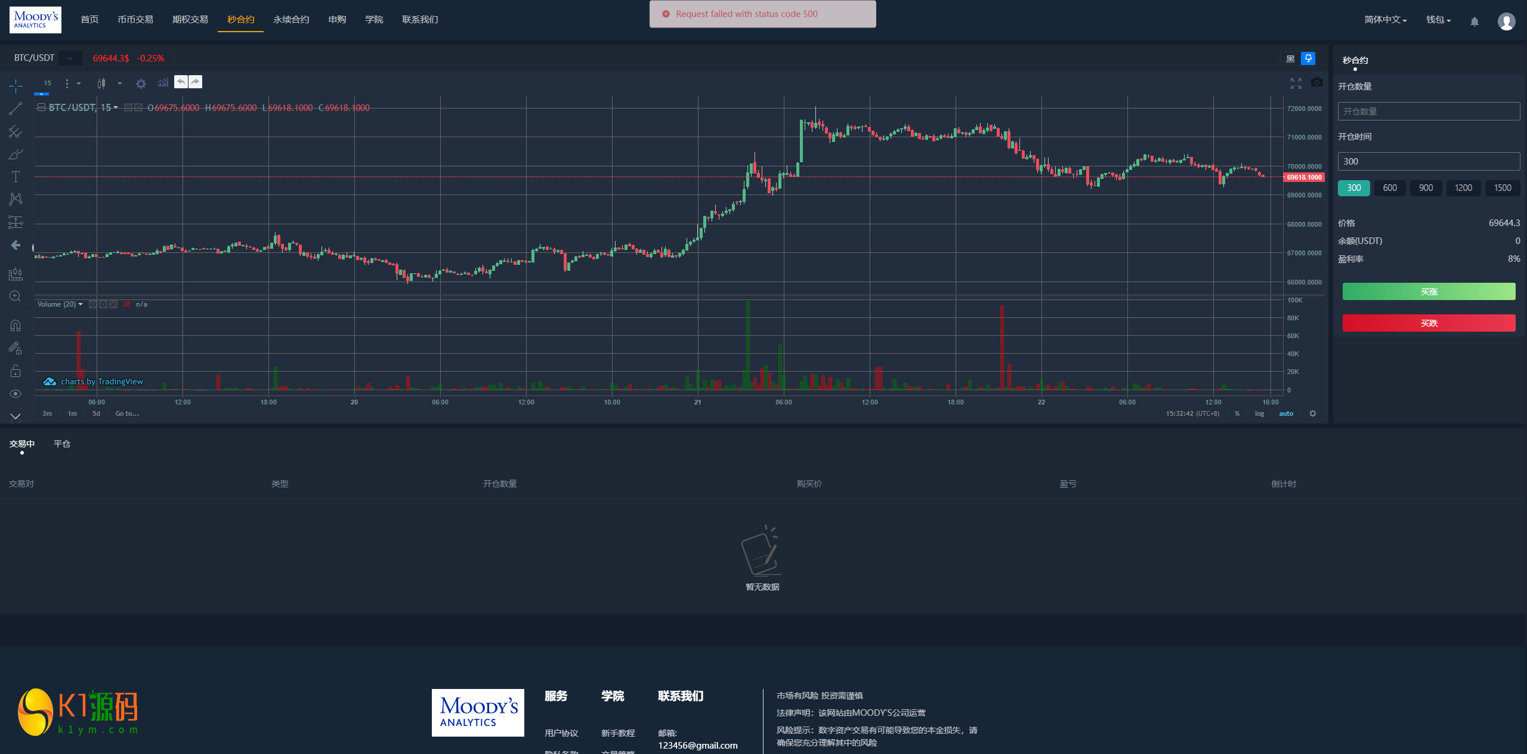Select the 600 seconds duration option
This screenshot has height=754, width=1527.
[x=1390, y=188]
